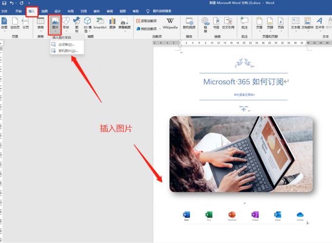
Task: Click the PowerPoint app icon in the document
Action: (232, 215)
